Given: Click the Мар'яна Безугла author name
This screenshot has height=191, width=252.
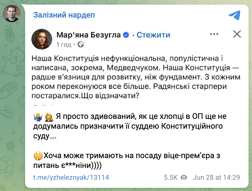Looking at the screenshot, I should tap(88, 35).
